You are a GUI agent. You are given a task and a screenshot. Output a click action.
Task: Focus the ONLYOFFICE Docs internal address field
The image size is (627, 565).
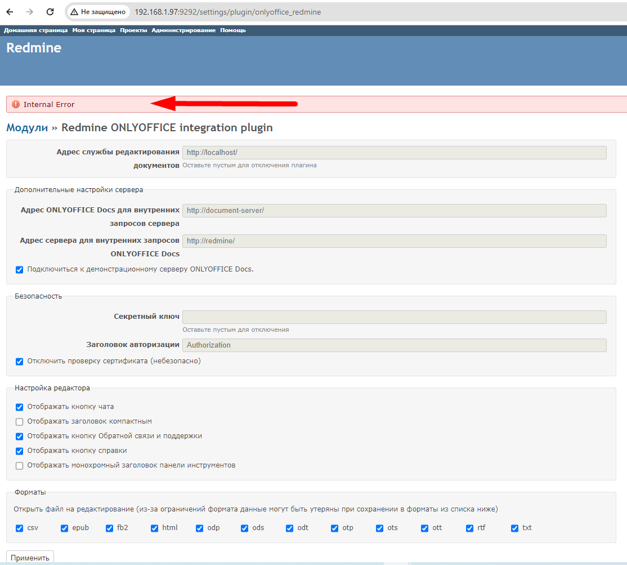pyautogui.click(x=395, y=211)
